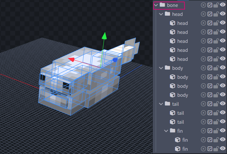Select the middle body cube label

[183, 86]
